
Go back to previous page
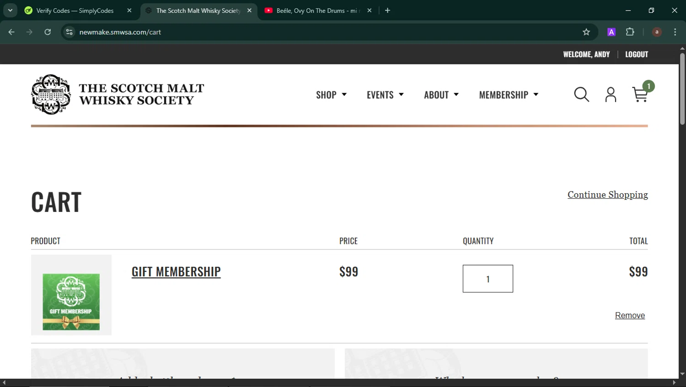pyautogui.click(x=11, y=32)
